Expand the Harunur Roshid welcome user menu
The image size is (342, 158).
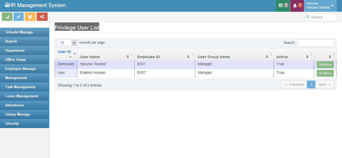coord(332,5)
